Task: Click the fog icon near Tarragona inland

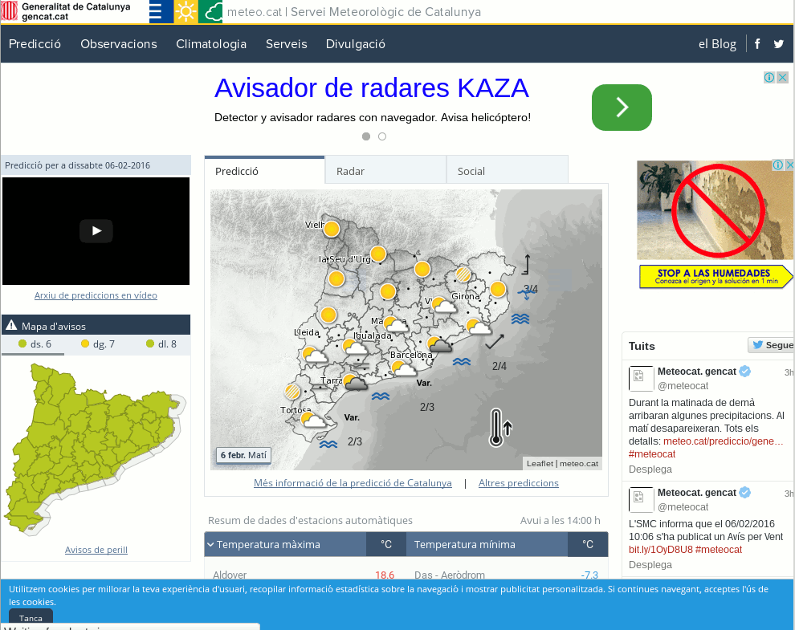Action: point(361,365)
